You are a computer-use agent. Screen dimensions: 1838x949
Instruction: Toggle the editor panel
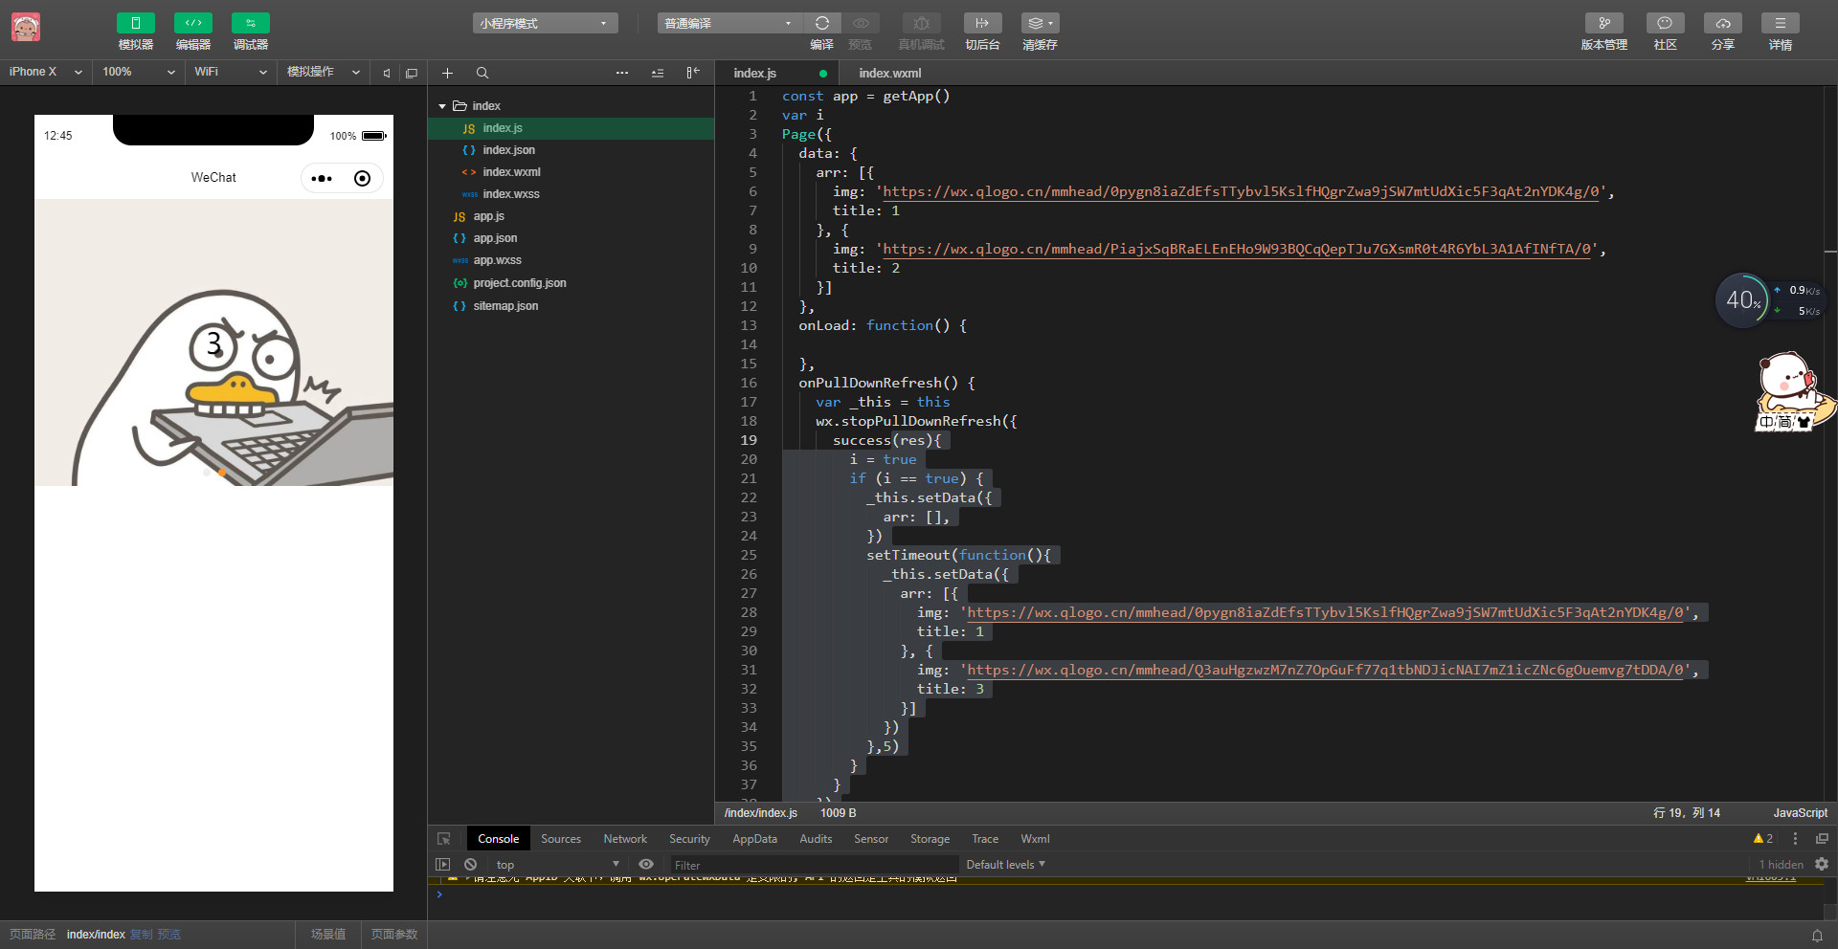(x=192, y=23)
